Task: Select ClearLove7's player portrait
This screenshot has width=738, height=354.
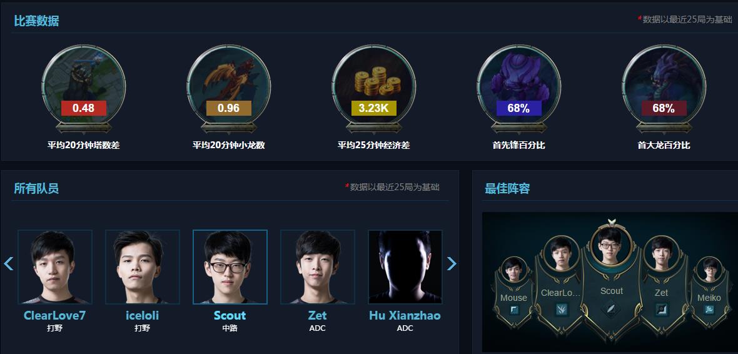Action: [x=55, y=267]
